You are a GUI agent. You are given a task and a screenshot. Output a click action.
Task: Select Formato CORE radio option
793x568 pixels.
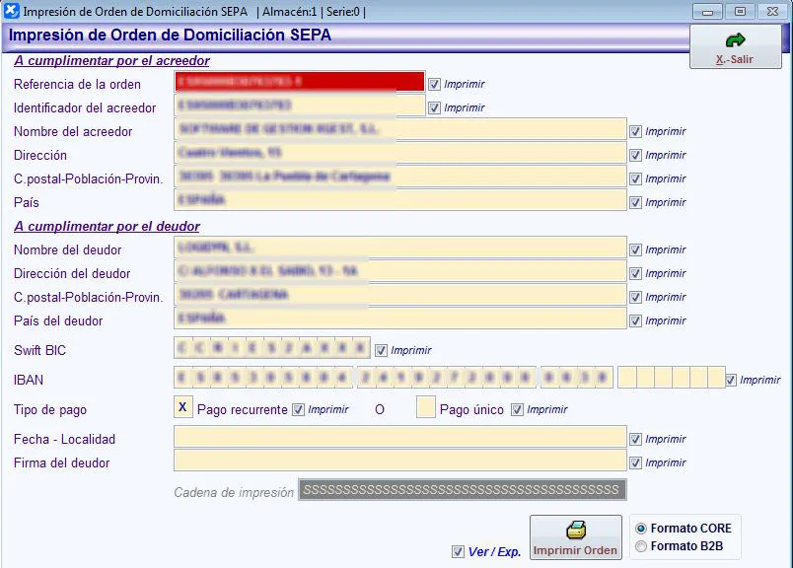pyautogui.click(x=642, y=529)
